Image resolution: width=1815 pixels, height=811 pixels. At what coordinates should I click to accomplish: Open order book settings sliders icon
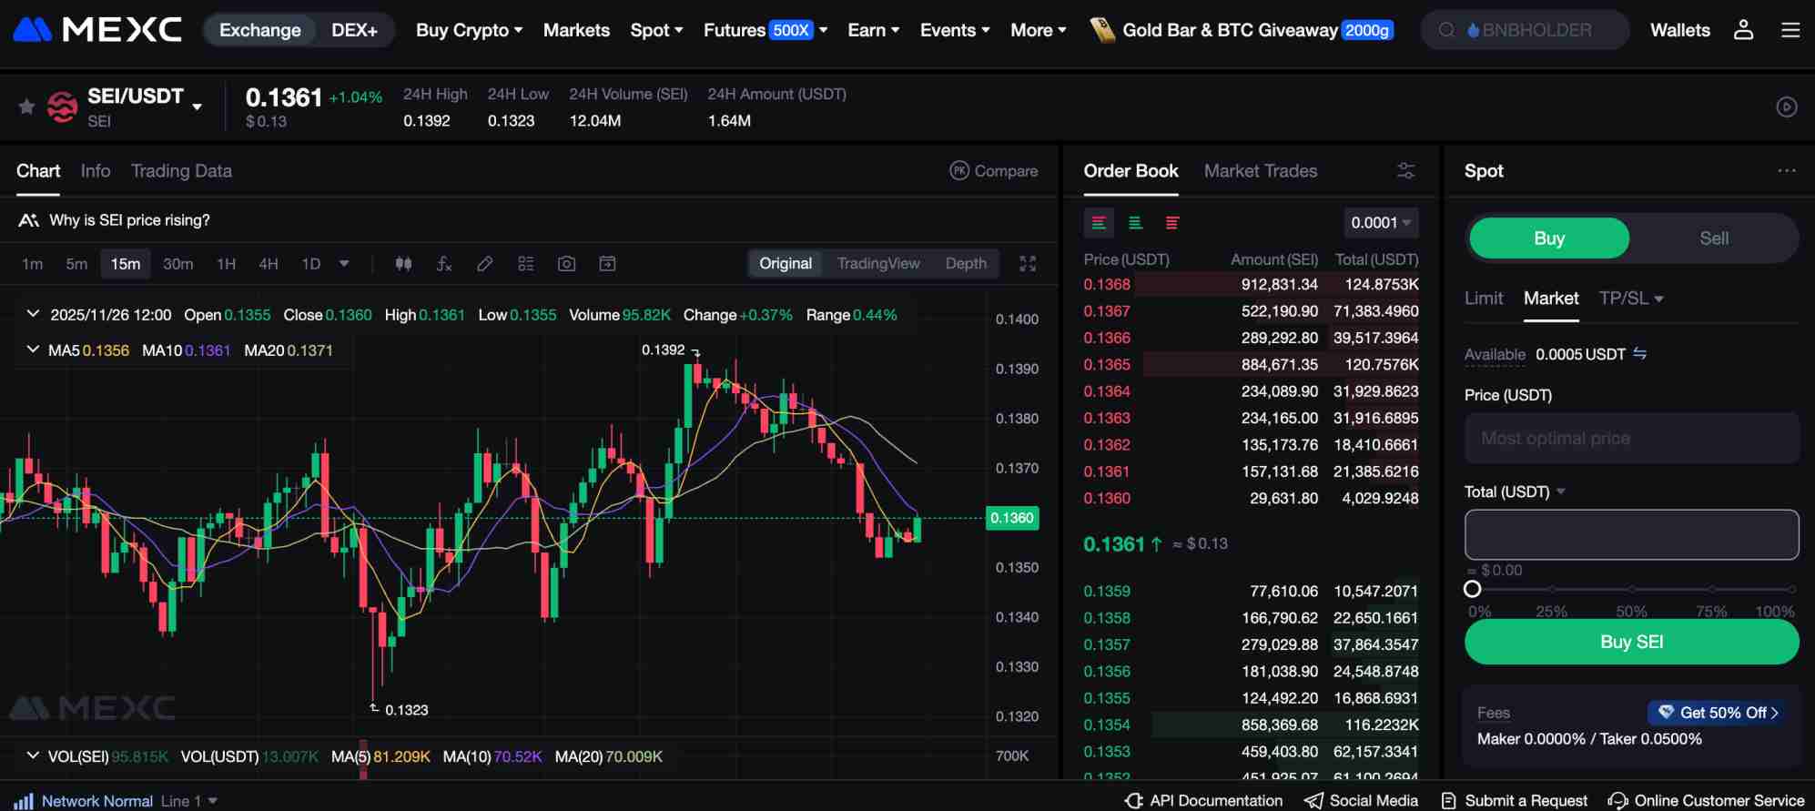pyautogui.click(x=1406, y=170)
